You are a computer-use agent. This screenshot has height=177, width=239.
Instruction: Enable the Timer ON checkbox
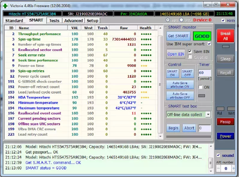click(200, 87)
